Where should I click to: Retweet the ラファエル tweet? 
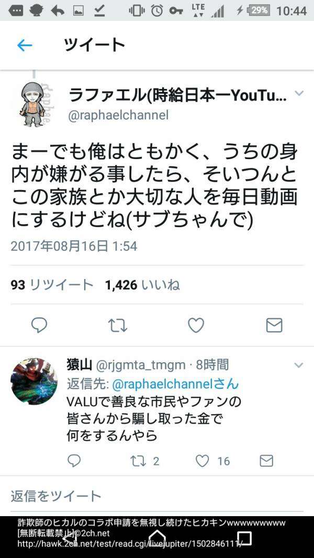[x=117, y=325]
